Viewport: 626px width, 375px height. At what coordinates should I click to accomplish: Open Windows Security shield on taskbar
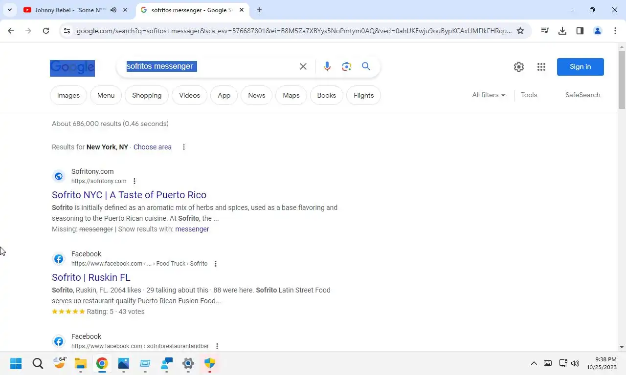pos(210,363)
